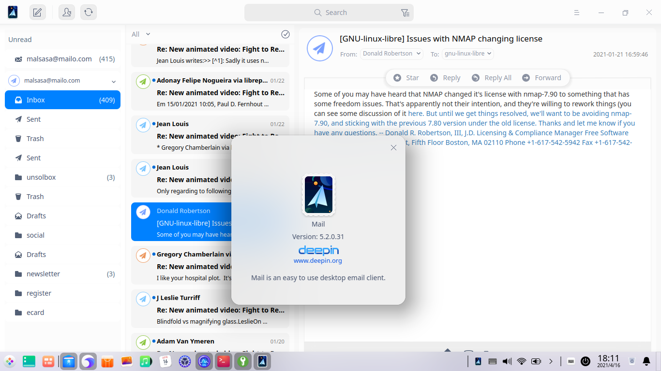661x371 pixels.
Task: Open the main menu hamburger icon
Action: [x=577, y=13]
